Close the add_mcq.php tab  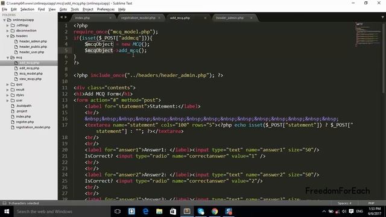pos(205,18)
